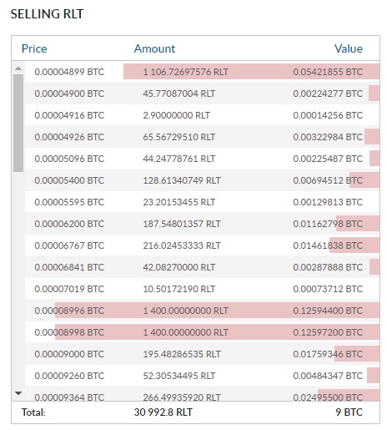This screenshot has height=430, width=387.
Task: Select the sell order at 0.00004900 BTC
Action: coord(203,94)
